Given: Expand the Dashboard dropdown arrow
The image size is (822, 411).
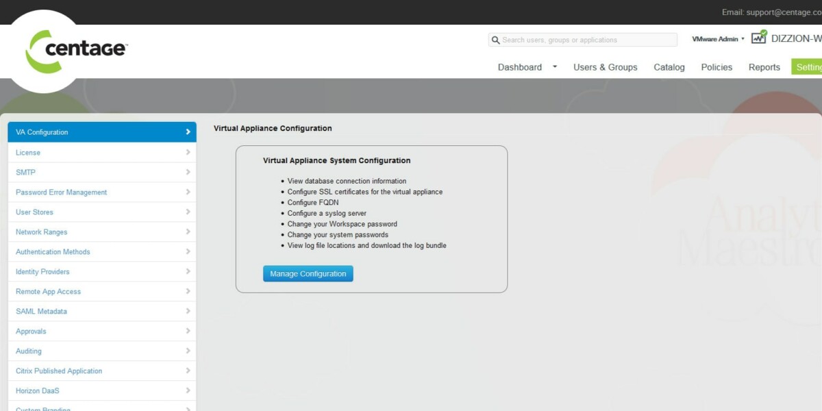Looking at the screenshot, I should tap(555, 67).
